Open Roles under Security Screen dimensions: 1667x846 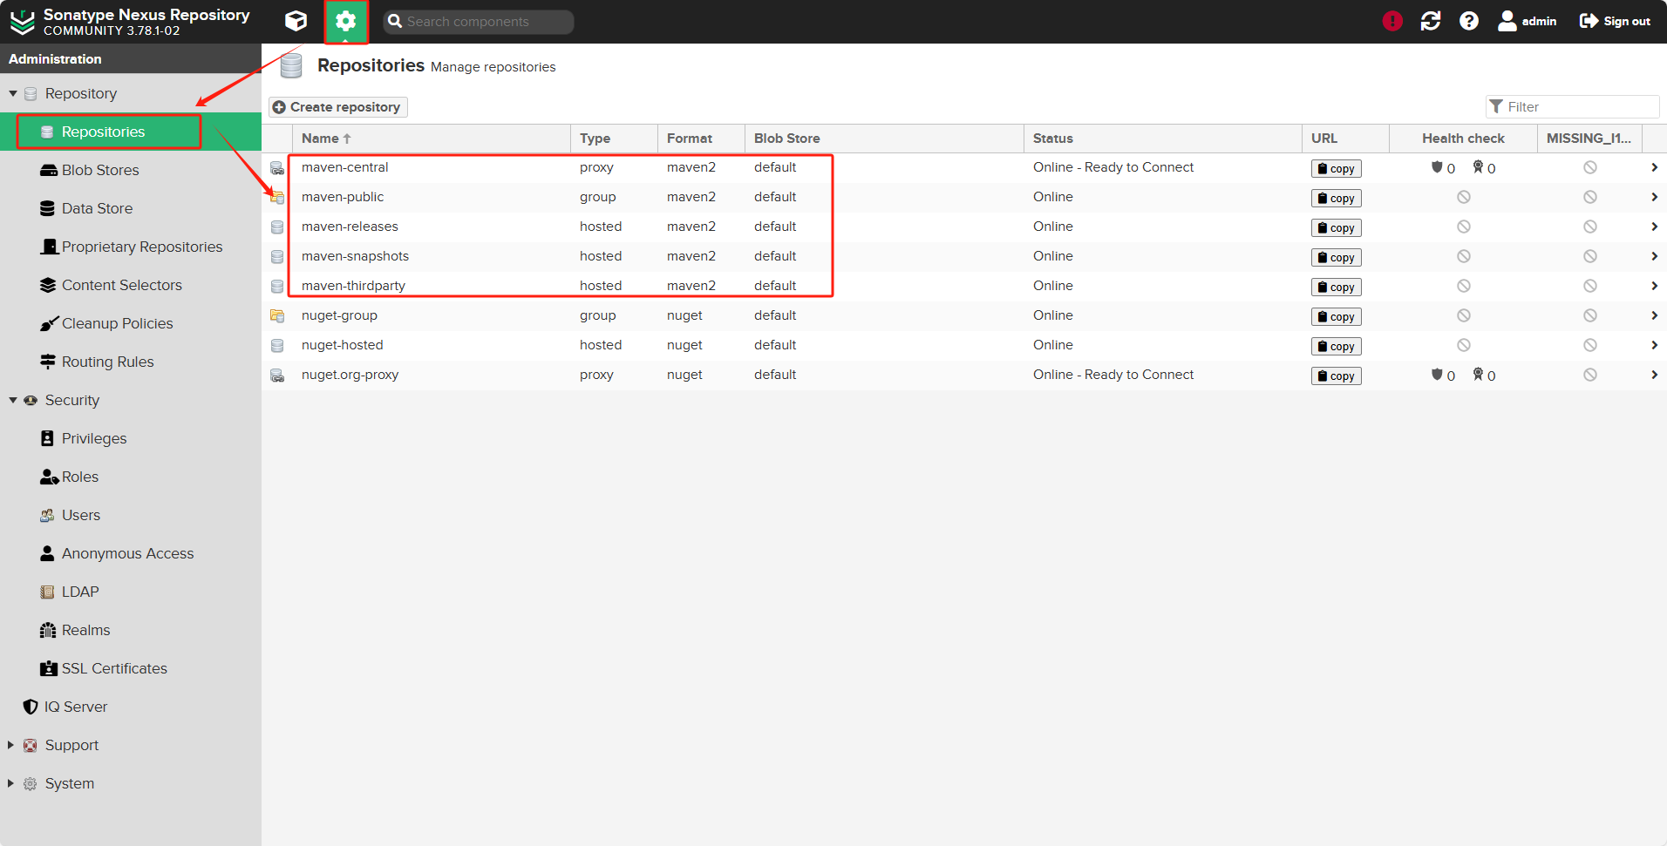(x=131, y=477)
